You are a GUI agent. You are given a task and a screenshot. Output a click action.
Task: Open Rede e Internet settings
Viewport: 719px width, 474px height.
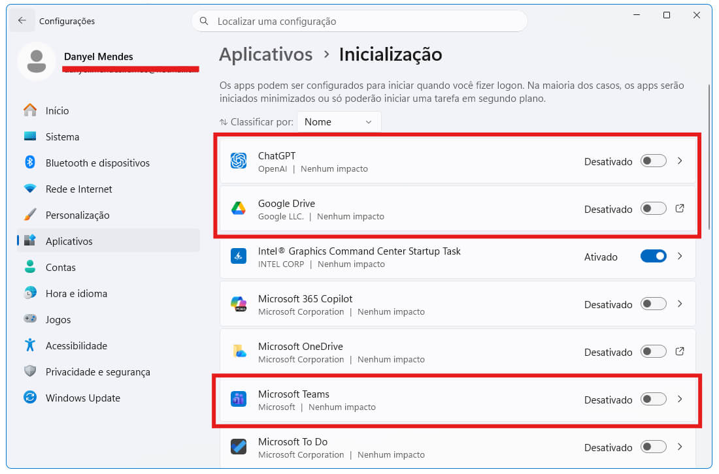(109, 189)
